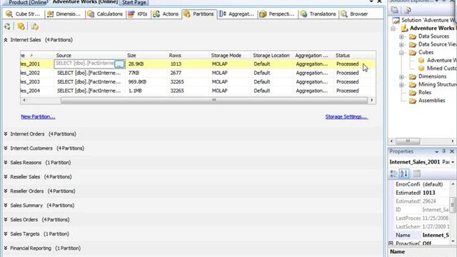This screenshot has height=257, width=457.
Task: Open the Internet_Sales_2001 object dropdown in Properties
Action: [453, 162]
